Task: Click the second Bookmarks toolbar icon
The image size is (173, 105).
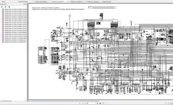Action: [x=5, y=7]
